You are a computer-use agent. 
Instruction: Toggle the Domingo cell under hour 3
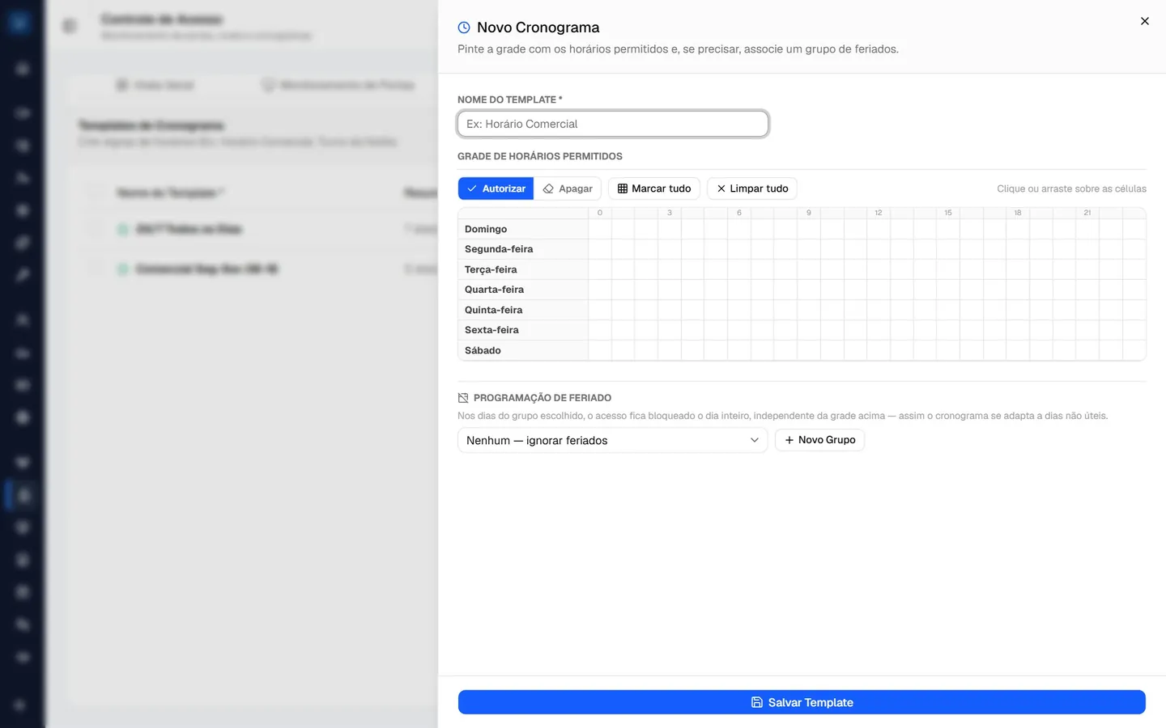pos(670,229)
